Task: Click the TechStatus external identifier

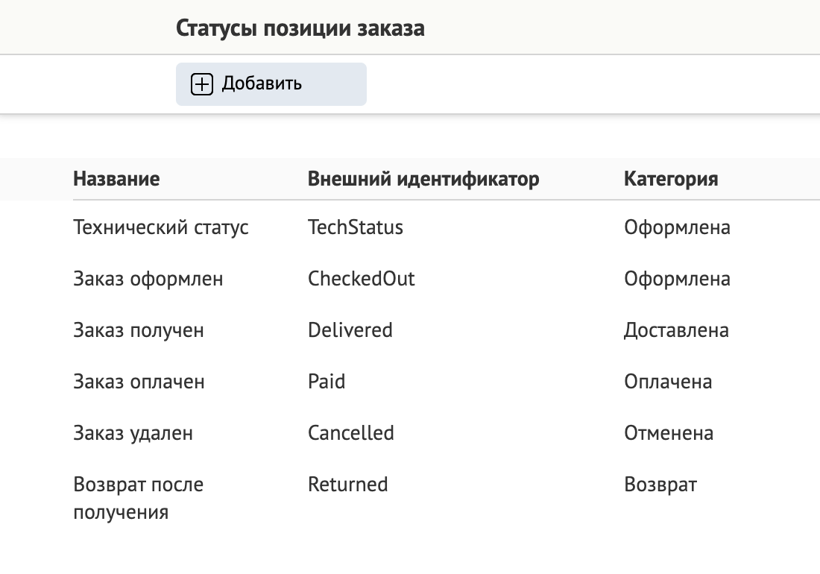Action: 355,227
